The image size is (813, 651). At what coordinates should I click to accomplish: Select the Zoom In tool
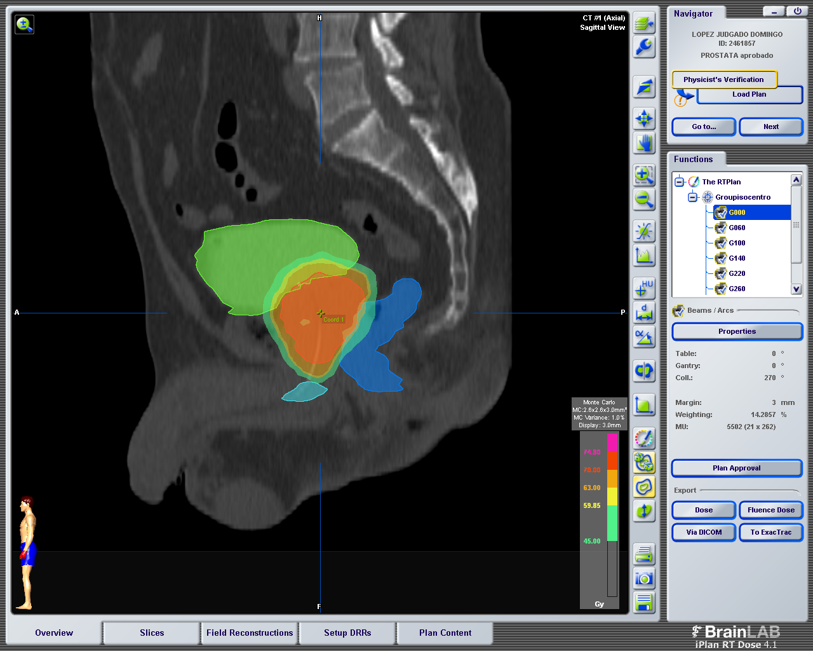point(644,175)
